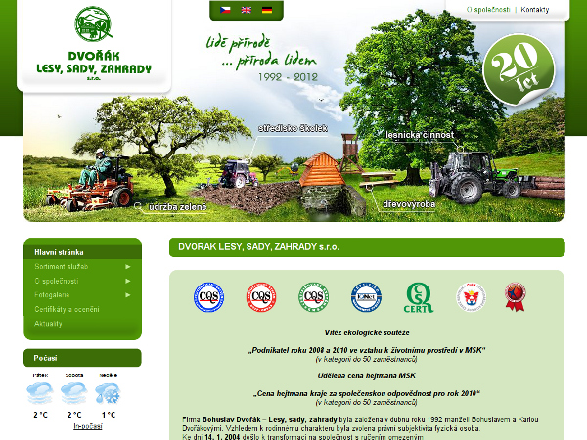Switch language with the Czech flag
This screenshot has width=587, height=440.
[225, 10]
